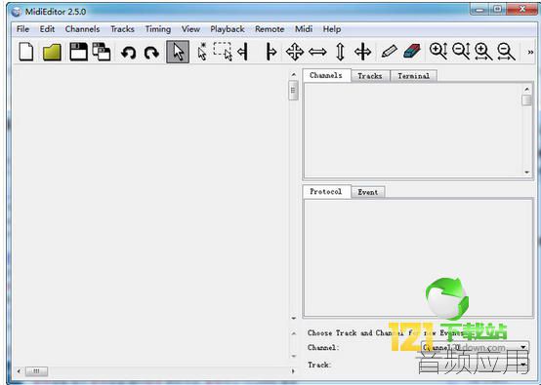
Task: Create a new file with the blank page icon
Action: coord(26,52)
